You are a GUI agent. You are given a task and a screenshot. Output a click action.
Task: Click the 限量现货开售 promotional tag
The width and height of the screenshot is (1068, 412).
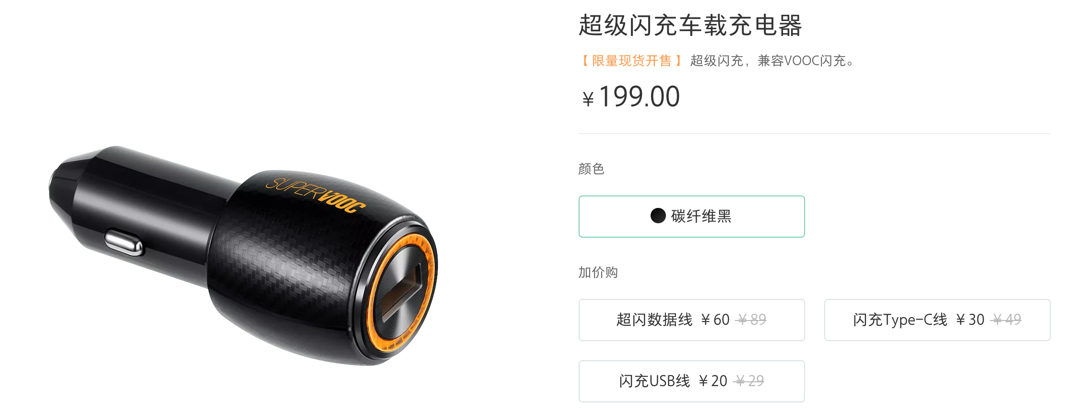tap(631, 61)
